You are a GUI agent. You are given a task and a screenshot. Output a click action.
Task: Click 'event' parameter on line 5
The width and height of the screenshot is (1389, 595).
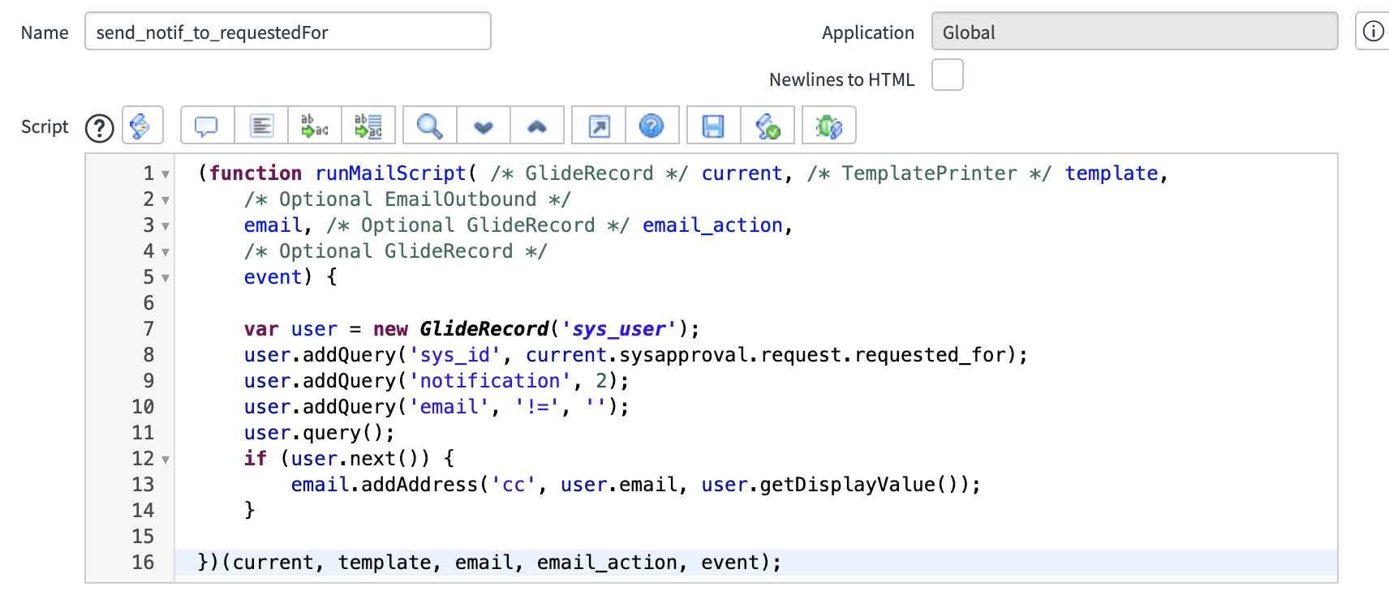[x=273, y=277]
